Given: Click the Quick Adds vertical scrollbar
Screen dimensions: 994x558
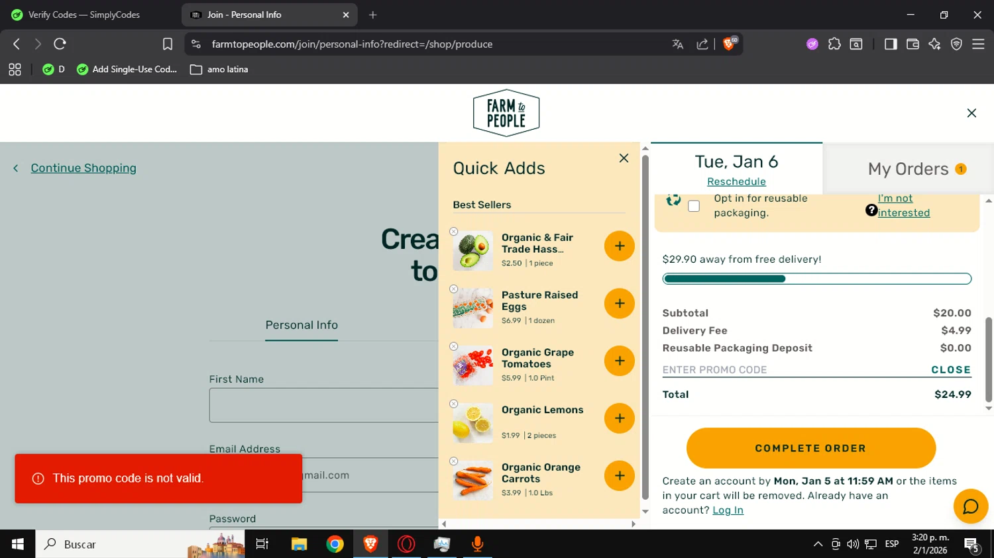Looking at the screenshot, I should coord(645,327).
